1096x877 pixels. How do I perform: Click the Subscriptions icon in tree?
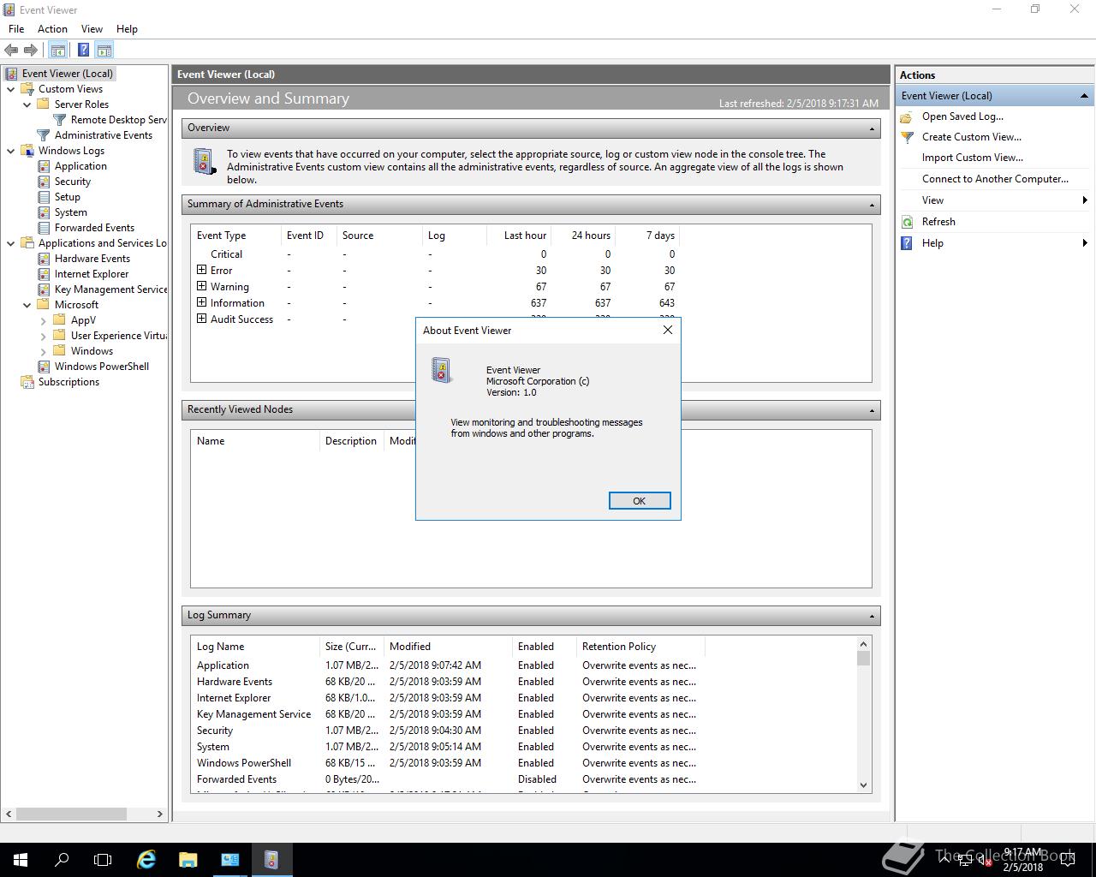pos(27,382)
